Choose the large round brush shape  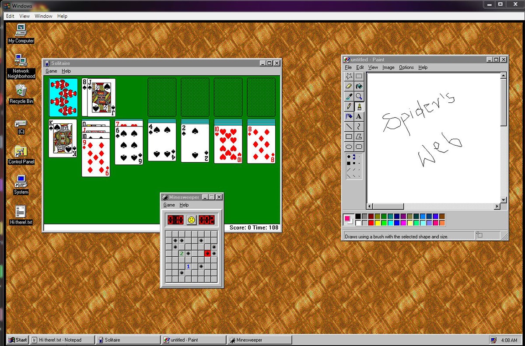pos(349,156)
